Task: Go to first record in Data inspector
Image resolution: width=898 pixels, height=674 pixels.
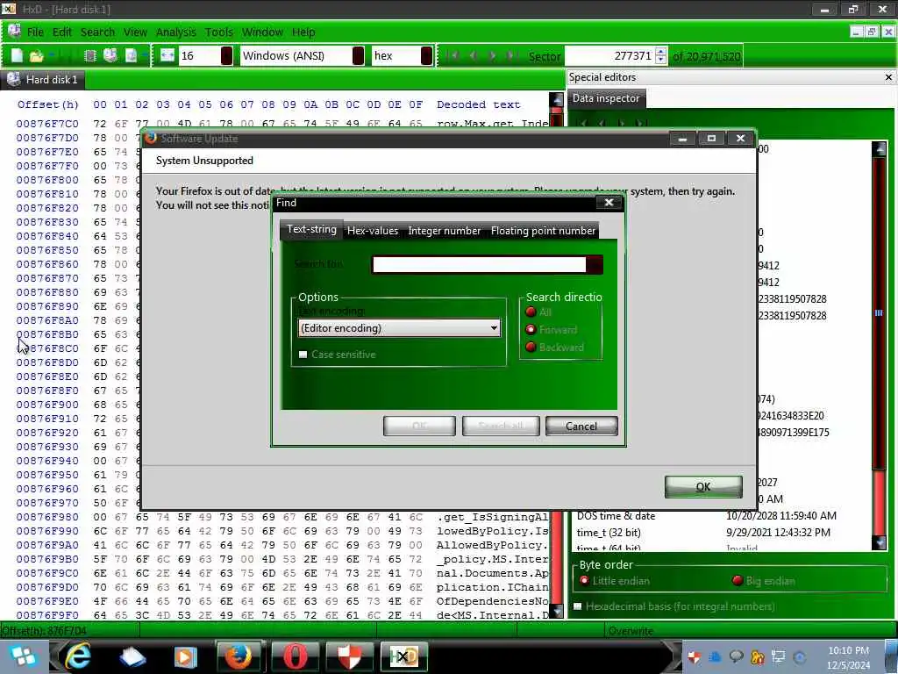Action: (583, 123)
